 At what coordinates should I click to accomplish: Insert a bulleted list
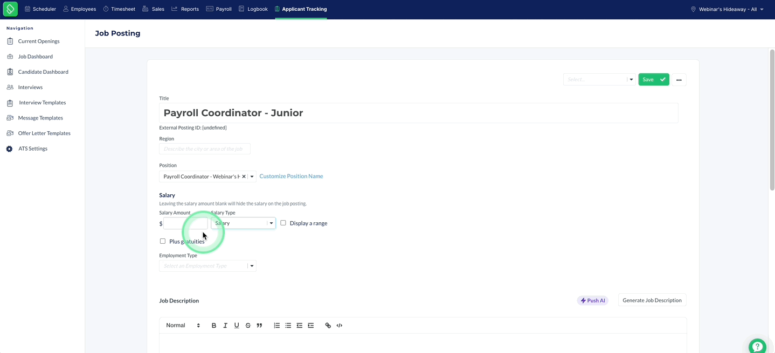[288, 326]
